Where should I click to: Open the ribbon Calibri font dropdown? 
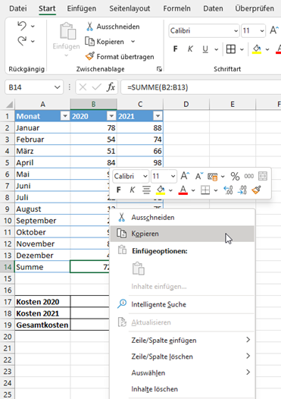[236, 31]
